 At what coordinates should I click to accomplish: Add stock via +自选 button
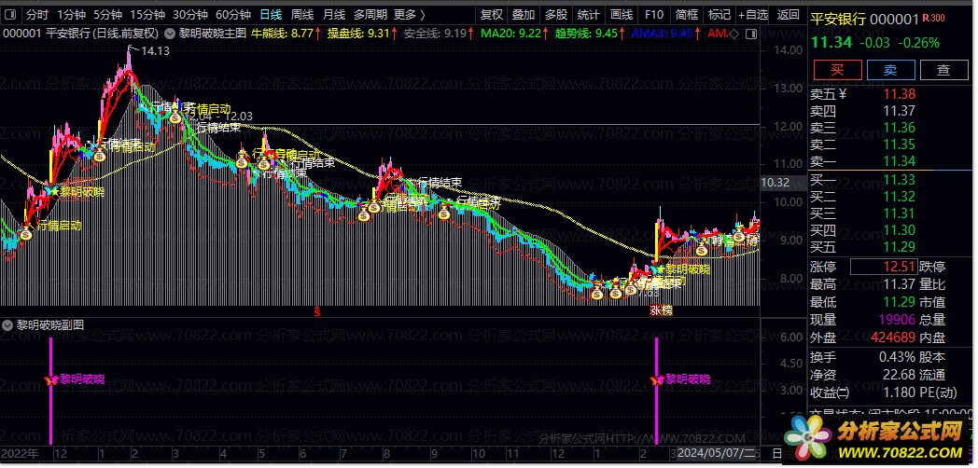(753, 14)
